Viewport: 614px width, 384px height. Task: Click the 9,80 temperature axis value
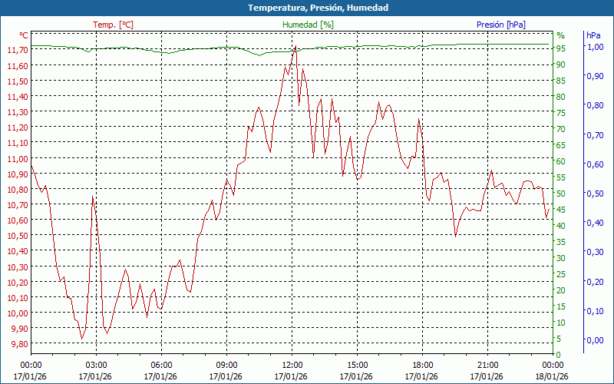17,343
